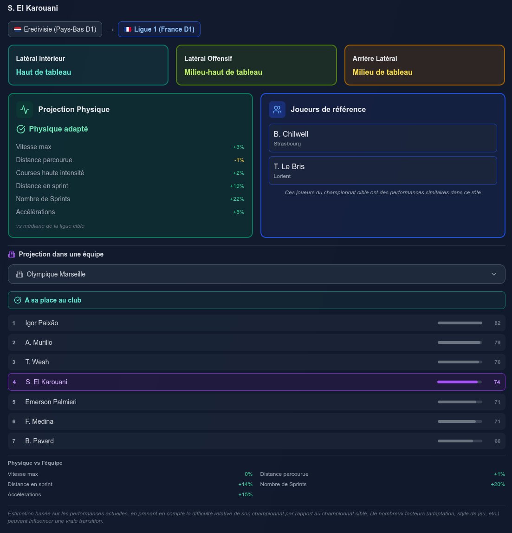The width and height of the screenshot is (512, 533).
Task: Select T. Weah ranking row
Action: click(256, 362)
